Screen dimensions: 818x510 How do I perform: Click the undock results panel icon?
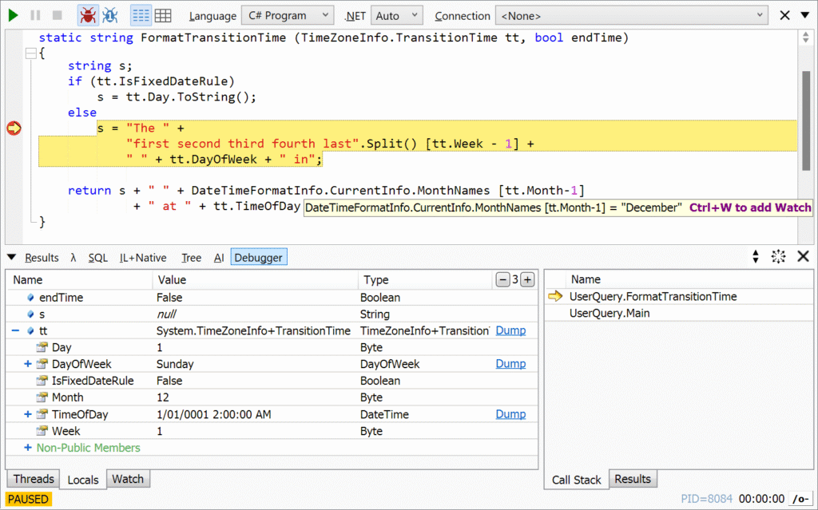[778, 256]
